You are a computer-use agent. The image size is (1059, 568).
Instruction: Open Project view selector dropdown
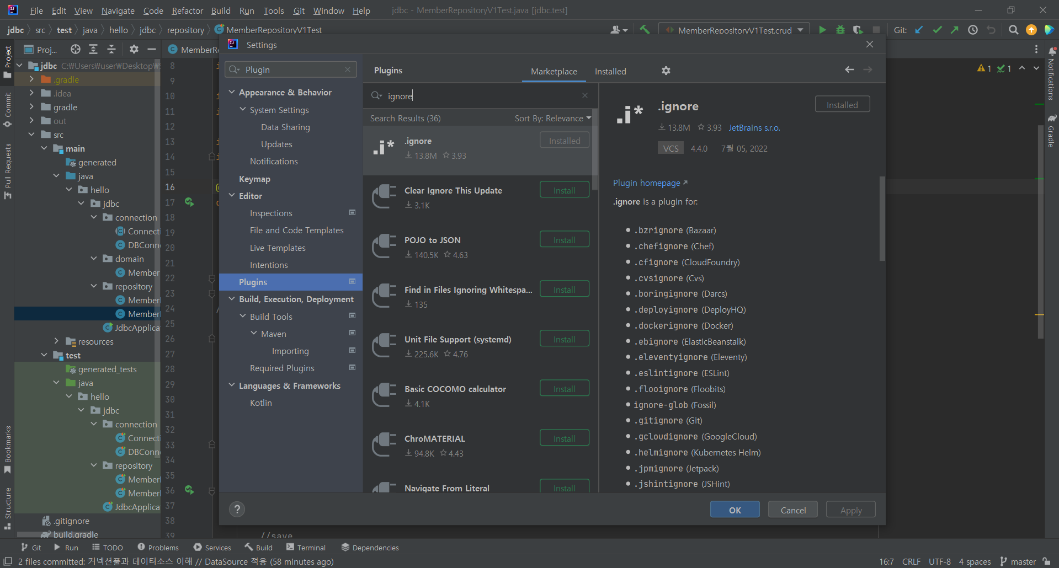pyautogui.click(x=41, y=50)
